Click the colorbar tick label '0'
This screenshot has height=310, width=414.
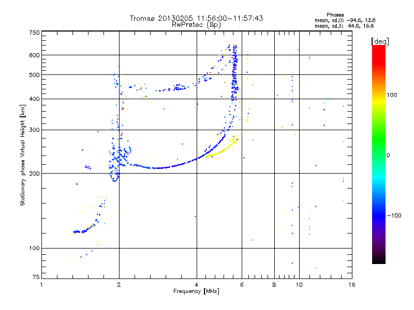(x=388, y=155)
